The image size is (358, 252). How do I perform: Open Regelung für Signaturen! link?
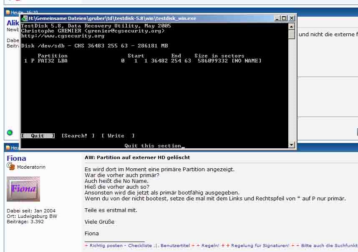pyautogui.click(x=260, y=246)
